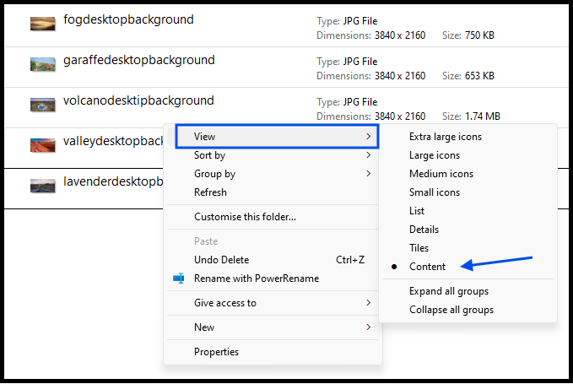The width and height of the screenshot is (573, 384).
Task: Switch to Extra large icons view
Action: 446,137
